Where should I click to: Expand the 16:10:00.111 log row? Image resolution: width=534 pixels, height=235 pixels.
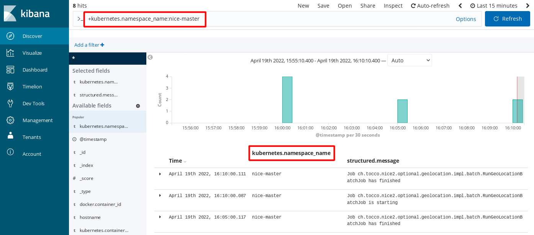point(160,174)
